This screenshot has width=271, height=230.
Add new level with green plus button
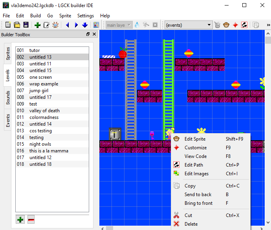click(20, 219)
